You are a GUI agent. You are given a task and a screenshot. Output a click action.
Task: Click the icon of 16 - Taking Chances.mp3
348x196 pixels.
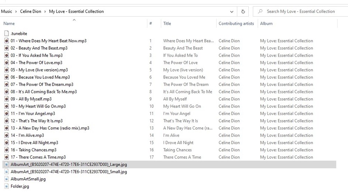[x=7, y=150]
